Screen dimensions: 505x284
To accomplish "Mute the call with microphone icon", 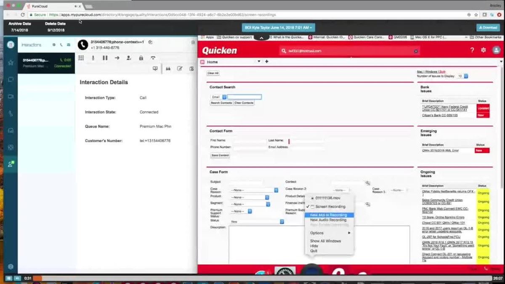I will 93,58.
